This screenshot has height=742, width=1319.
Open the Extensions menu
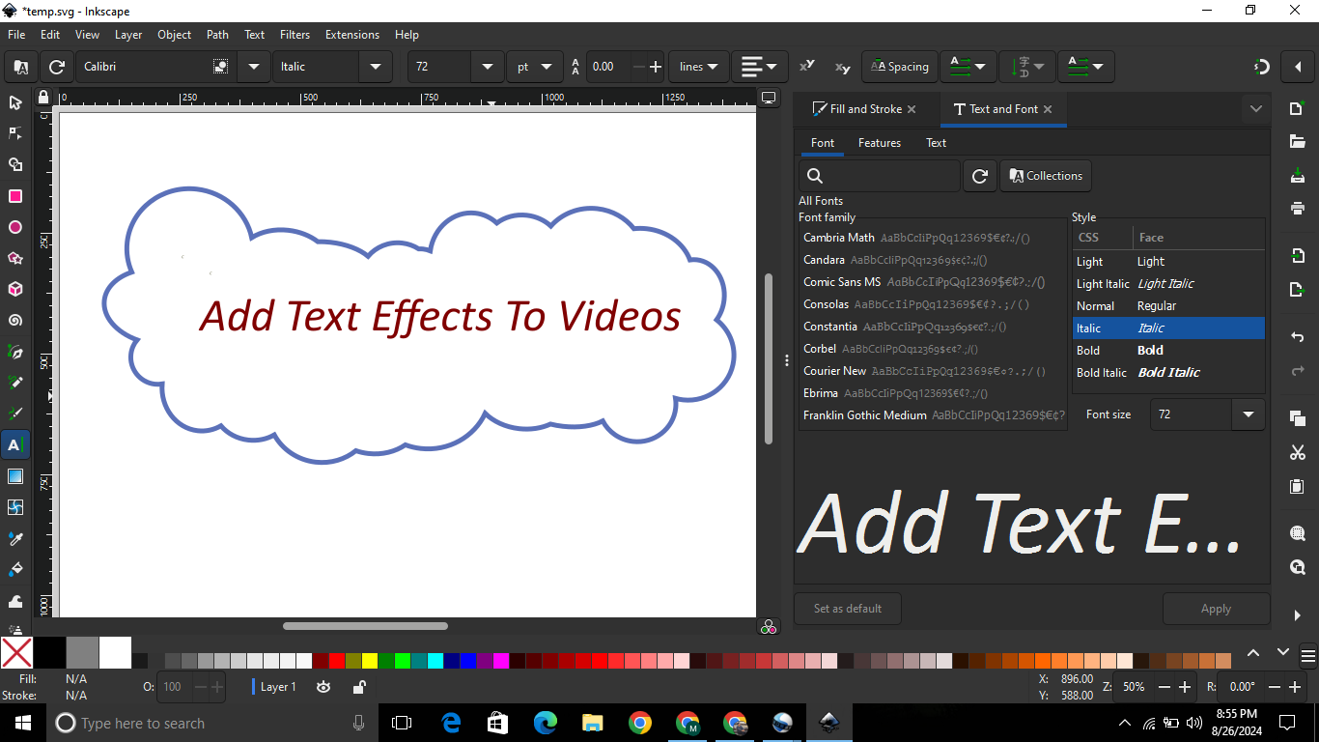pos(351,34)
